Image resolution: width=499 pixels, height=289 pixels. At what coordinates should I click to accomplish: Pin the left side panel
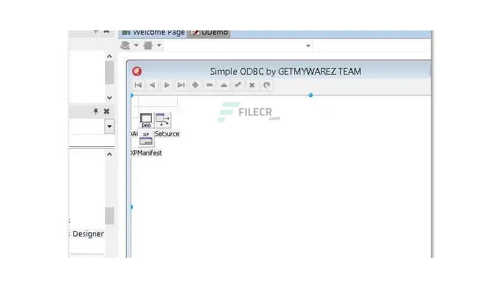coord(96,111)
